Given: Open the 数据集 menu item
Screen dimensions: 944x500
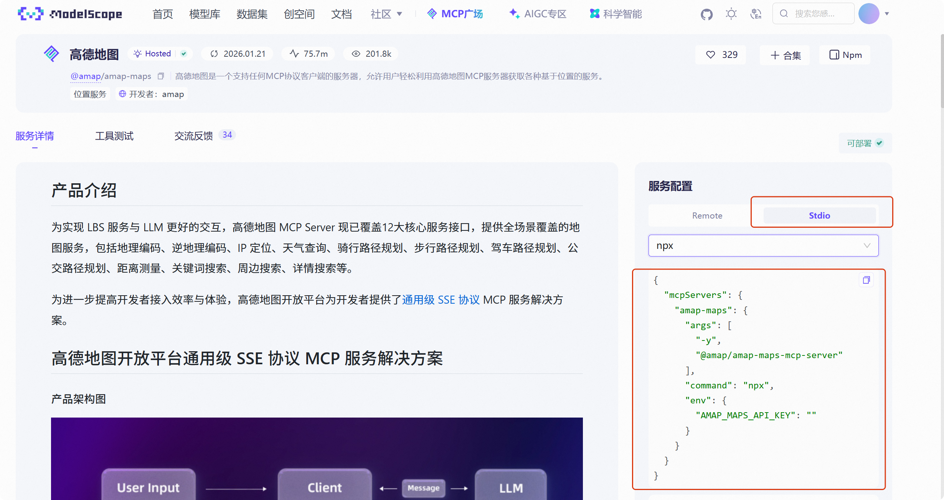Looking at the screenshot, I should pyautogui.click(x=252, y=14).
